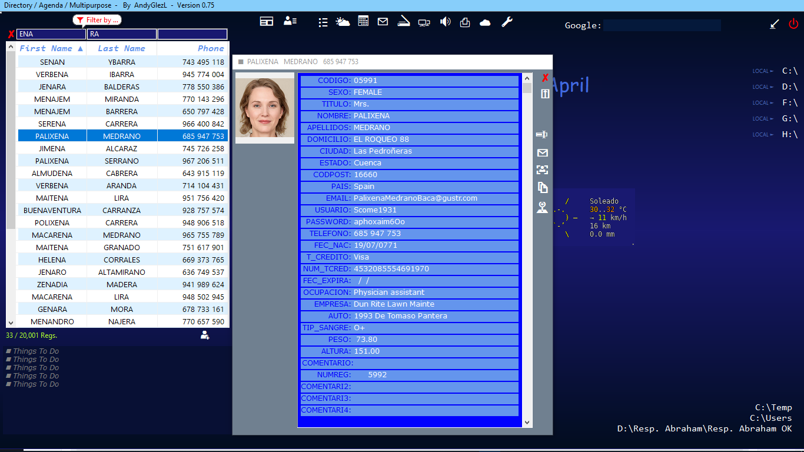
Task: Show map location pin for Palixena Medrano
Action: tap(542, 207)
